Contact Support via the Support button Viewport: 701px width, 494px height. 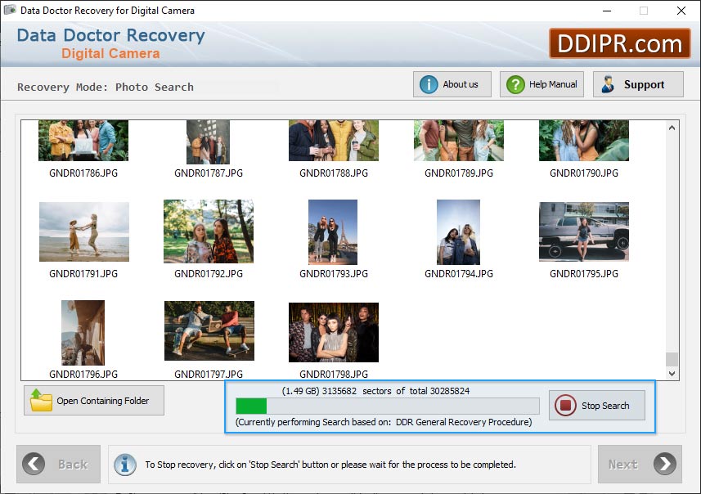(638, 84)
